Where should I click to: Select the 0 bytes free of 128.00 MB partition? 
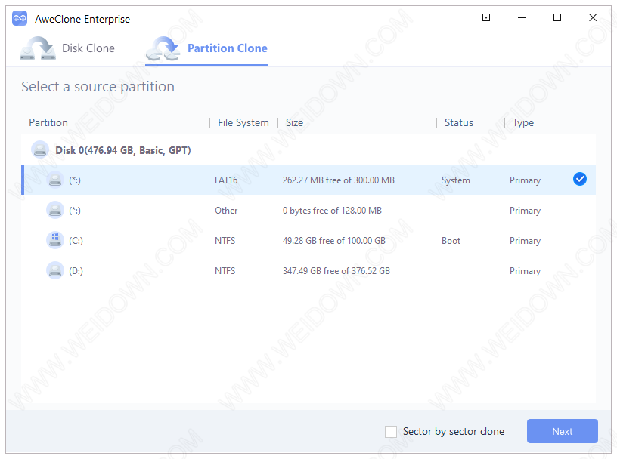click(332, 211)
